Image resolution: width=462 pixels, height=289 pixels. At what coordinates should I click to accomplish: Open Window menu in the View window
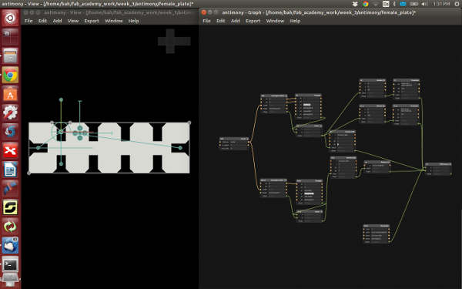113,21
